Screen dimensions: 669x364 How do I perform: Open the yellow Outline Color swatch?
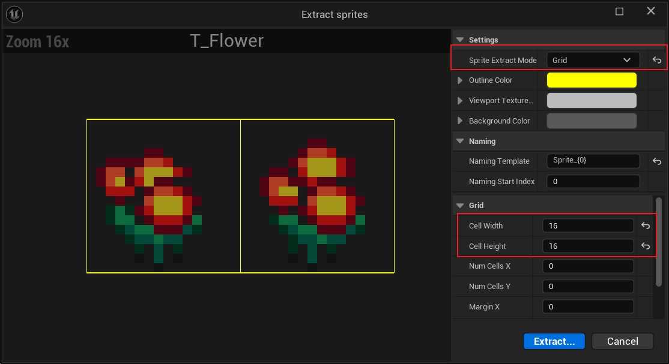[592, 80]
